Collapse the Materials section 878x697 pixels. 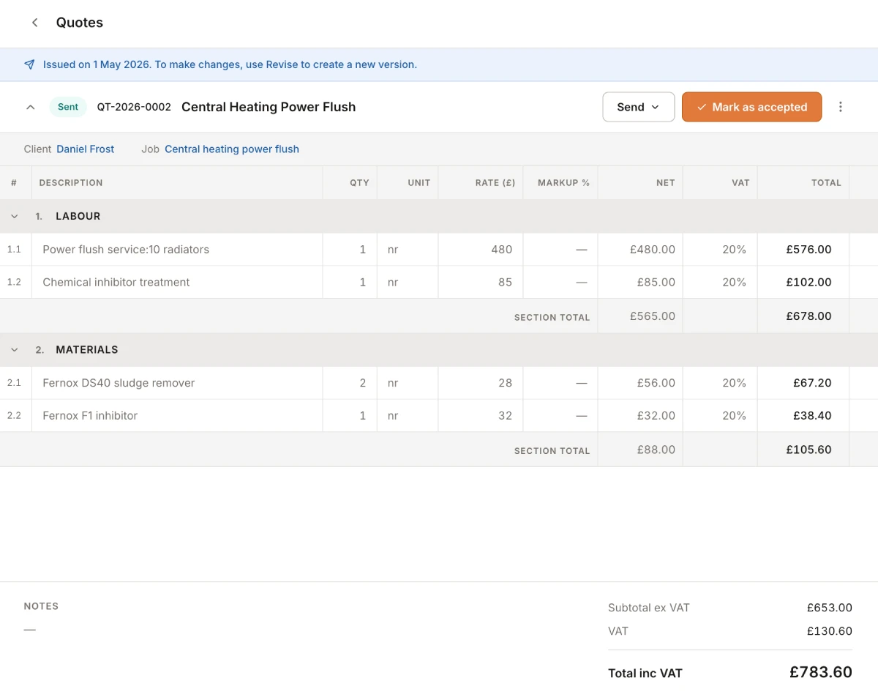coord(15,350)
